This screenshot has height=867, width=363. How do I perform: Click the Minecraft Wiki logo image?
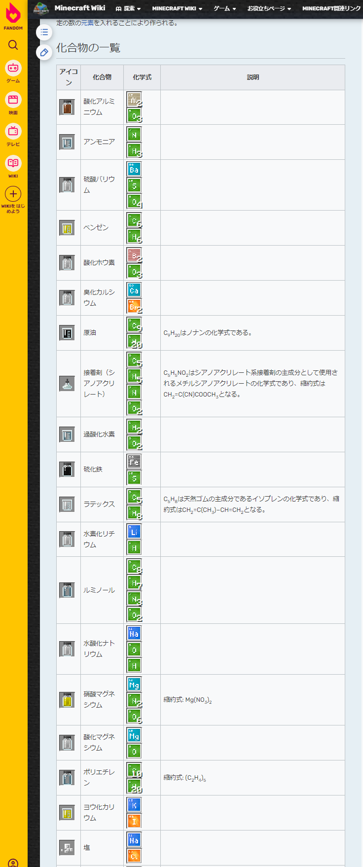point(41,8)
